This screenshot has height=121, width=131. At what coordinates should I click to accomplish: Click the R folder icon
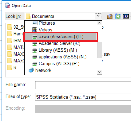pos(9,68)
